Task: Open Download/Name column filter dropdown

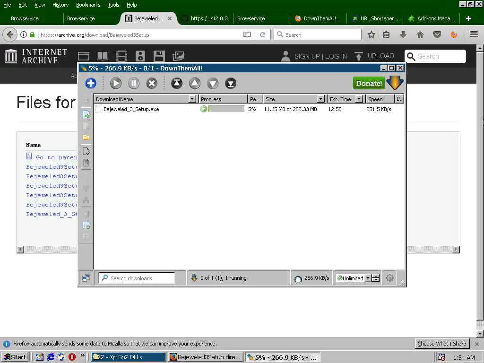Action: (x=192, y=99)
